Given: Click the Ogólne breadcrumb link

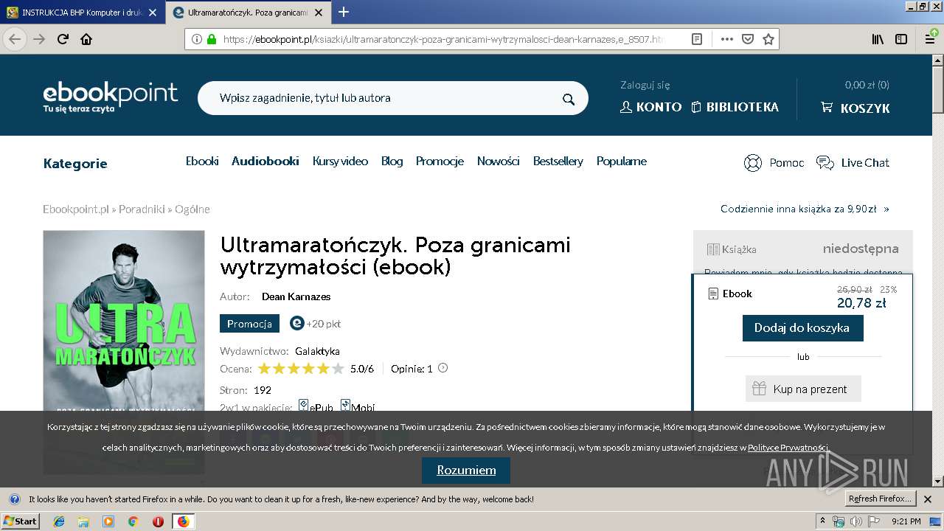Looking at the screenshot, I should [192, 209].
